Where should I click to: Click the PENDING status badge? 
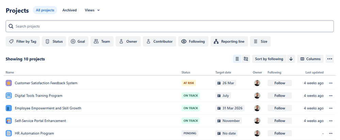click(190, 133)
